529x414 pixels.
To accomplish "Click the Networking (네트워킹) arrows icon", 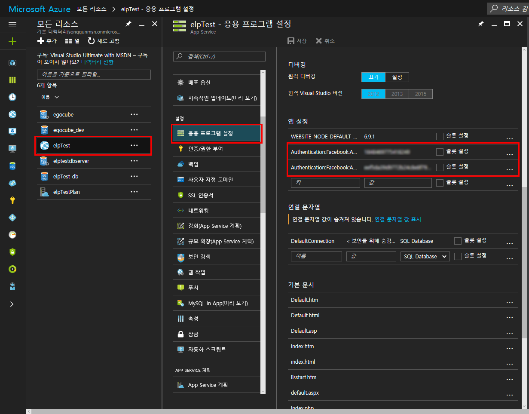I will (180, 211).
